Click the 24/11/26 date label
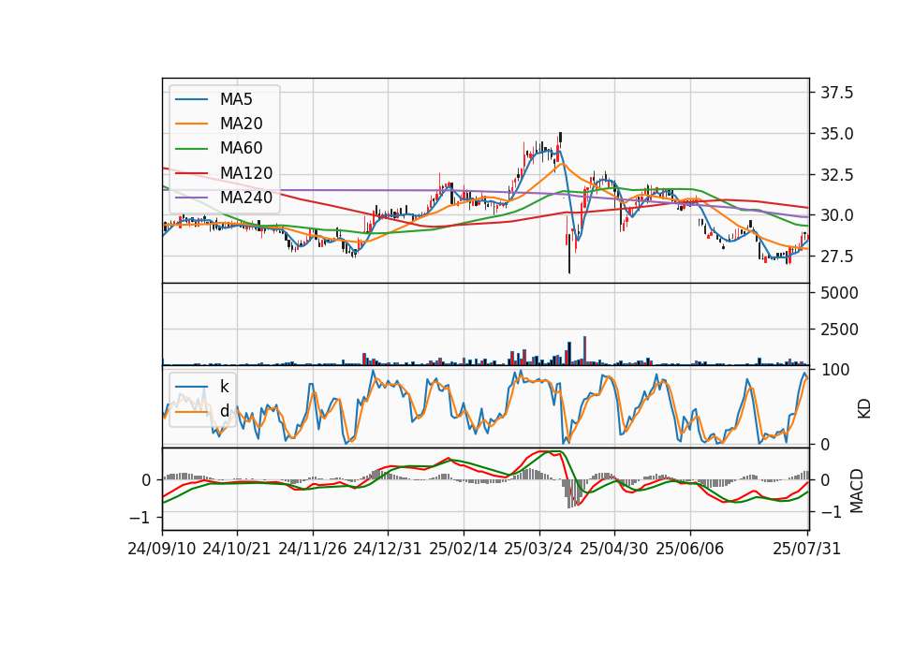 click(313, 549)
